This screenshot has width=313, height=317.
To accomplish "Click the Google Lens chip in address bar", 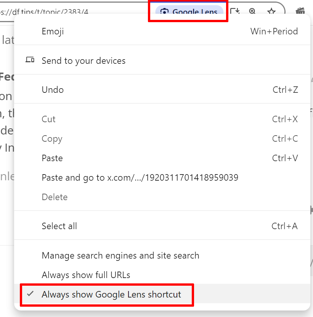I will [189, 10].
